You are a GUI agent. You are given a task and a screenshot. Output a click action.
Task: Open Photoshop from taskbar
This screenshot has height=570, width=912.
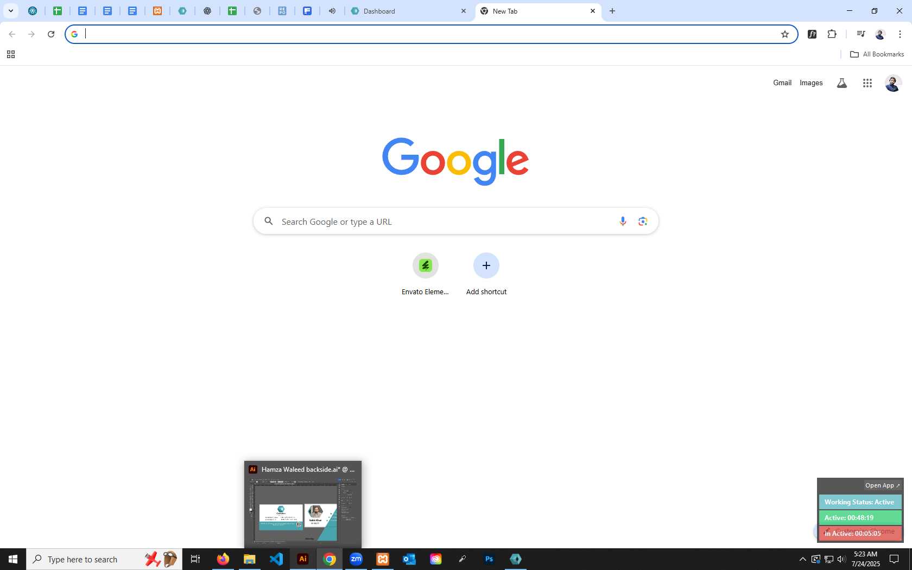pyautogui.click(x=489, y=559)
